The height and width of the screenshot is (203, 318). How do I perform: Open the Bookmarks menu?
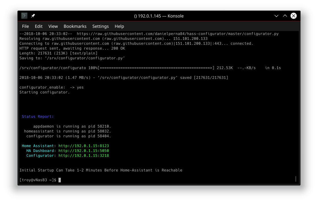(x=75, y=26)
